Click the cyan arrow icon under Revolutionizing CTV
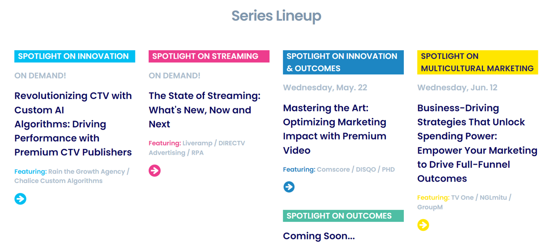Screen dimensions: 546x243 (x=20, y=199)
